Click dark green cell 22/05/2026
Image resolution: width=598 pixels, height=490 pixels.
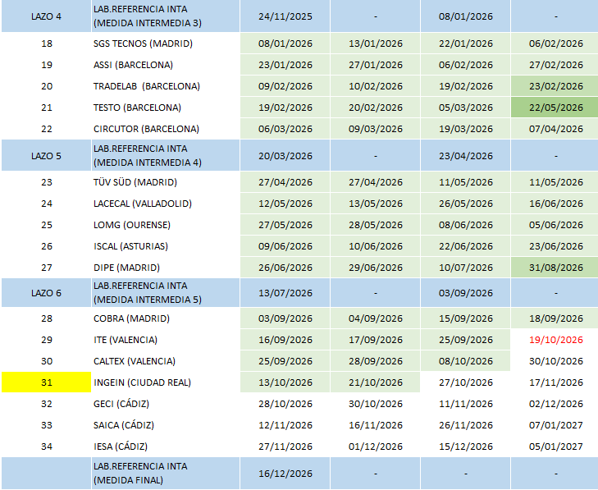pos(555,108)
